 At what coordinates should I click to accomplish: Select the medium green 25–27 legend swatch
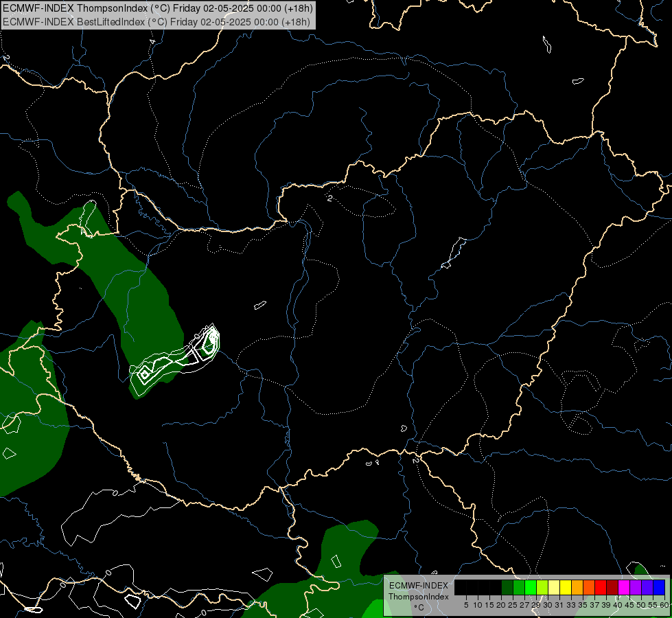(519, 587)
